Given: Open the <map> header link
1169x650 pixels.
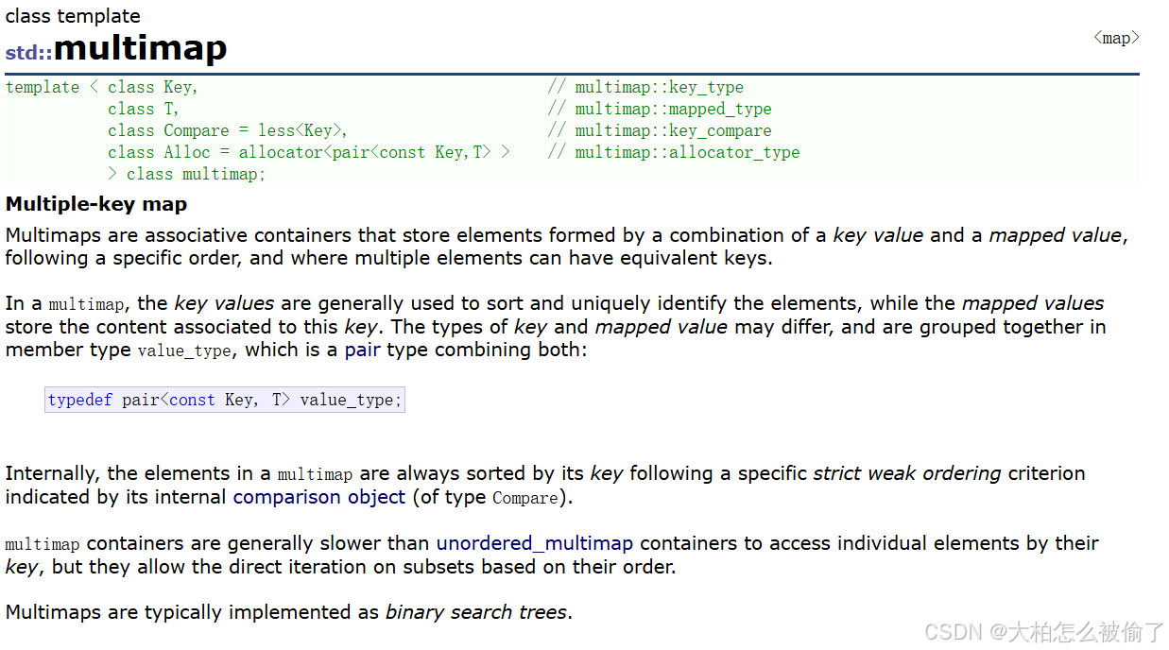Looking at the screenshot, I should [x=1116, y=38].
